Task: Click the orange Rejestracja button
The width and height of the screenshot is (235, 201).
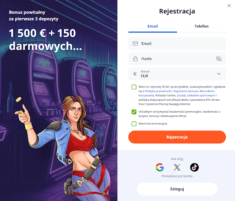Action: (x=177, y=137)
